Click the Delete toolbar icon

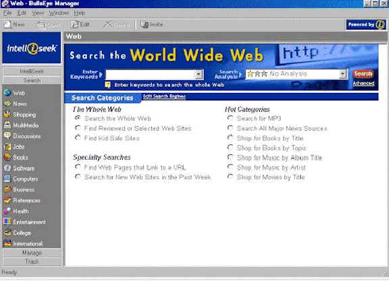(x=107, y=24)
